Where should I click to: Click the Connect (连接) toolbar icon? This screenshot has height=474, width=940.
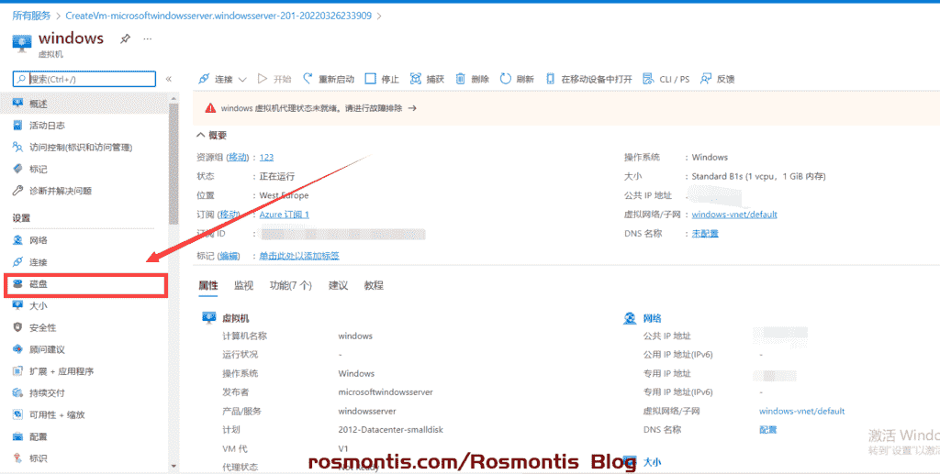(x=204, y=79)
